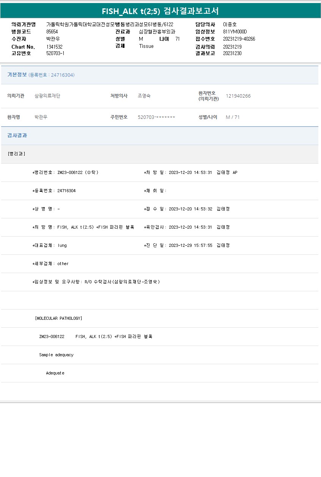Select the 'Sample adequacy' label

point(56,355)
